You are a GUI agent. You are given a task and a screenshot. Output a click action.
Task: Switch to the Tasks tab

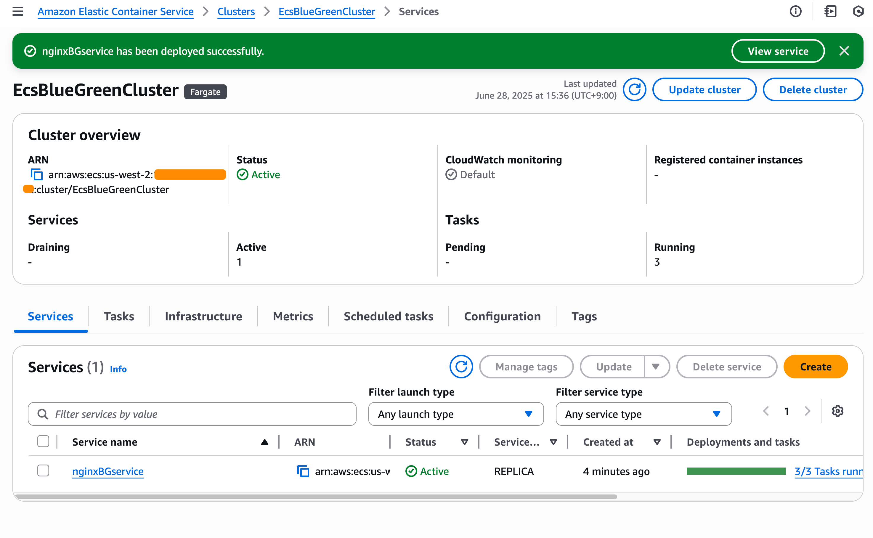point(119,316)
